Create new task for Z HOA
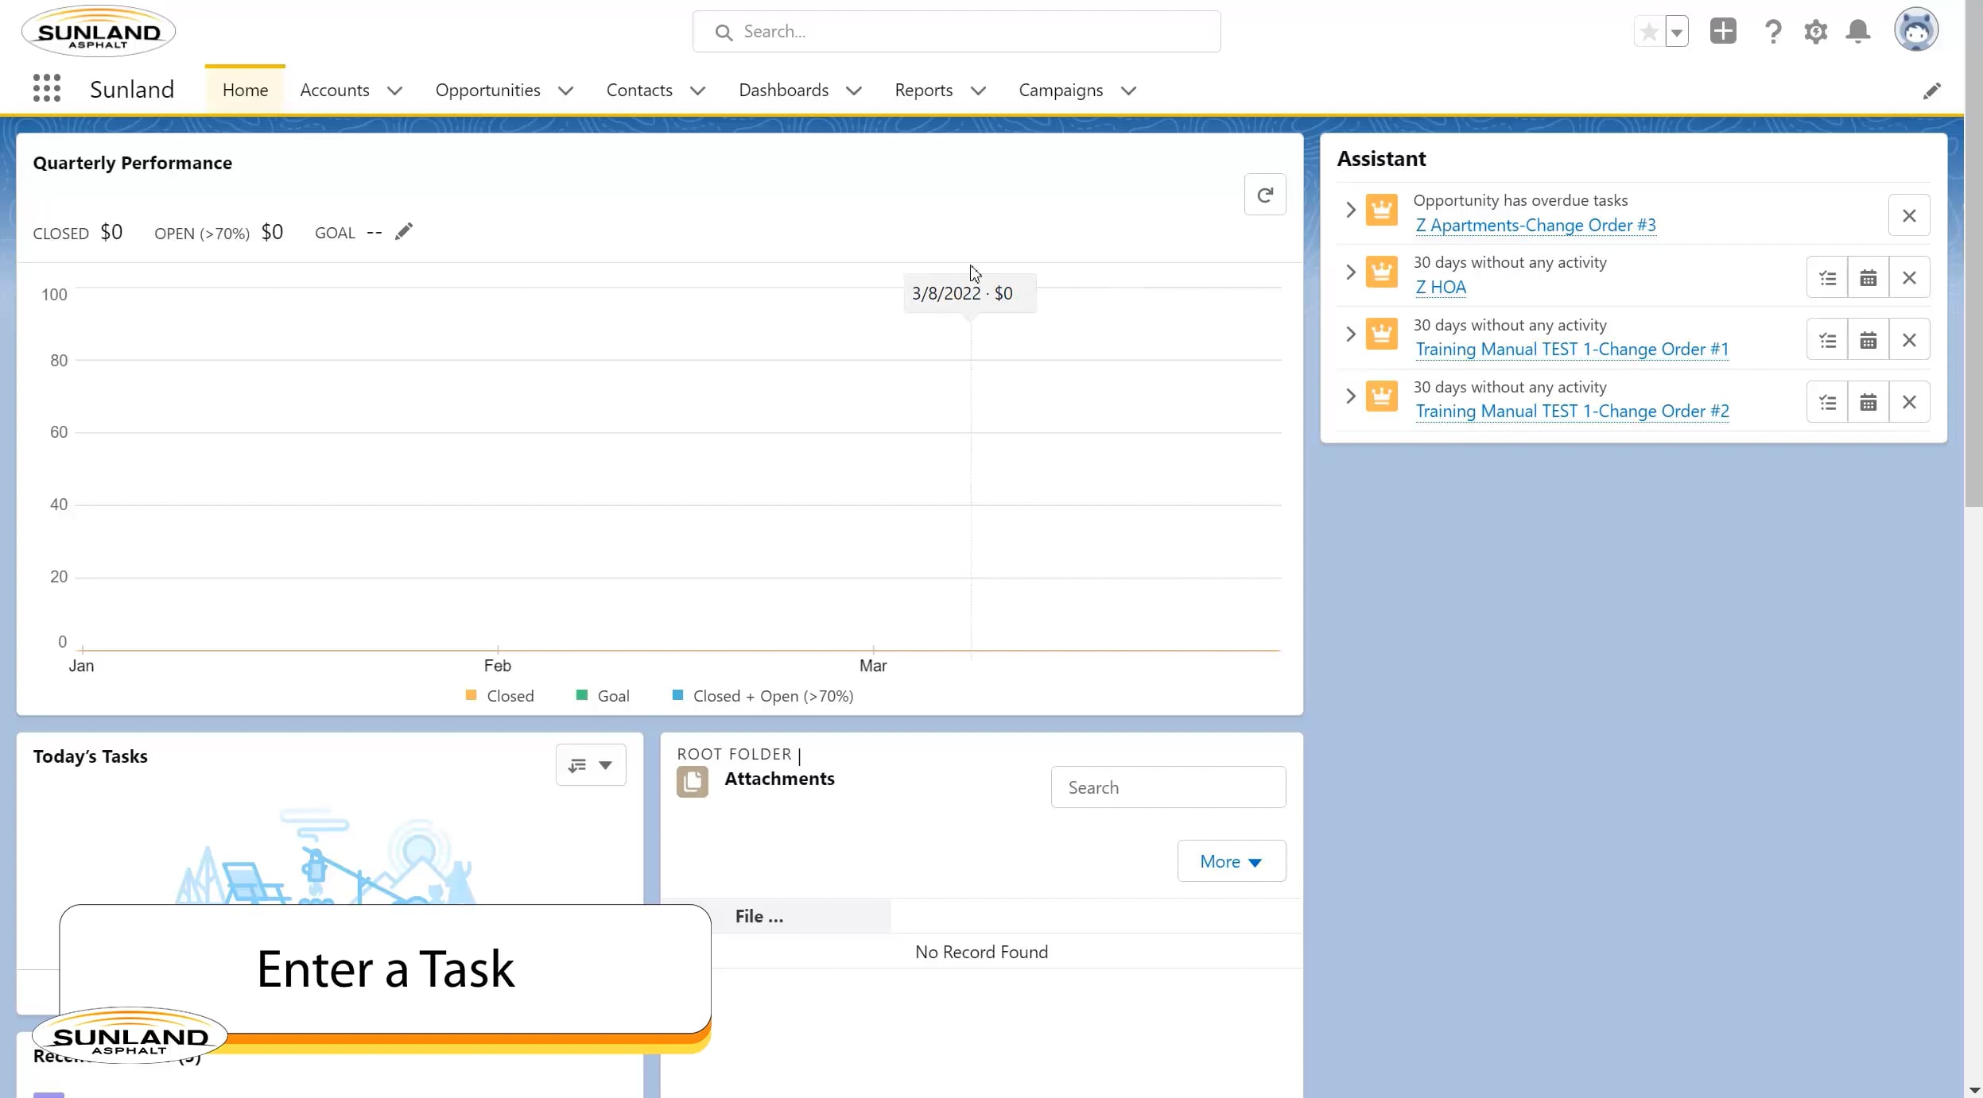 pos(1827,277)
